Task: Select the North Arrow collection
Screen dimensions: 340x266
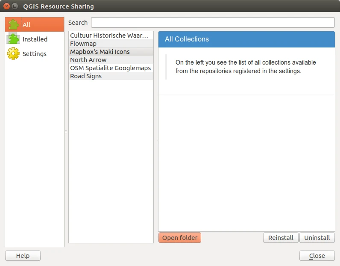Action: point(111,60)
